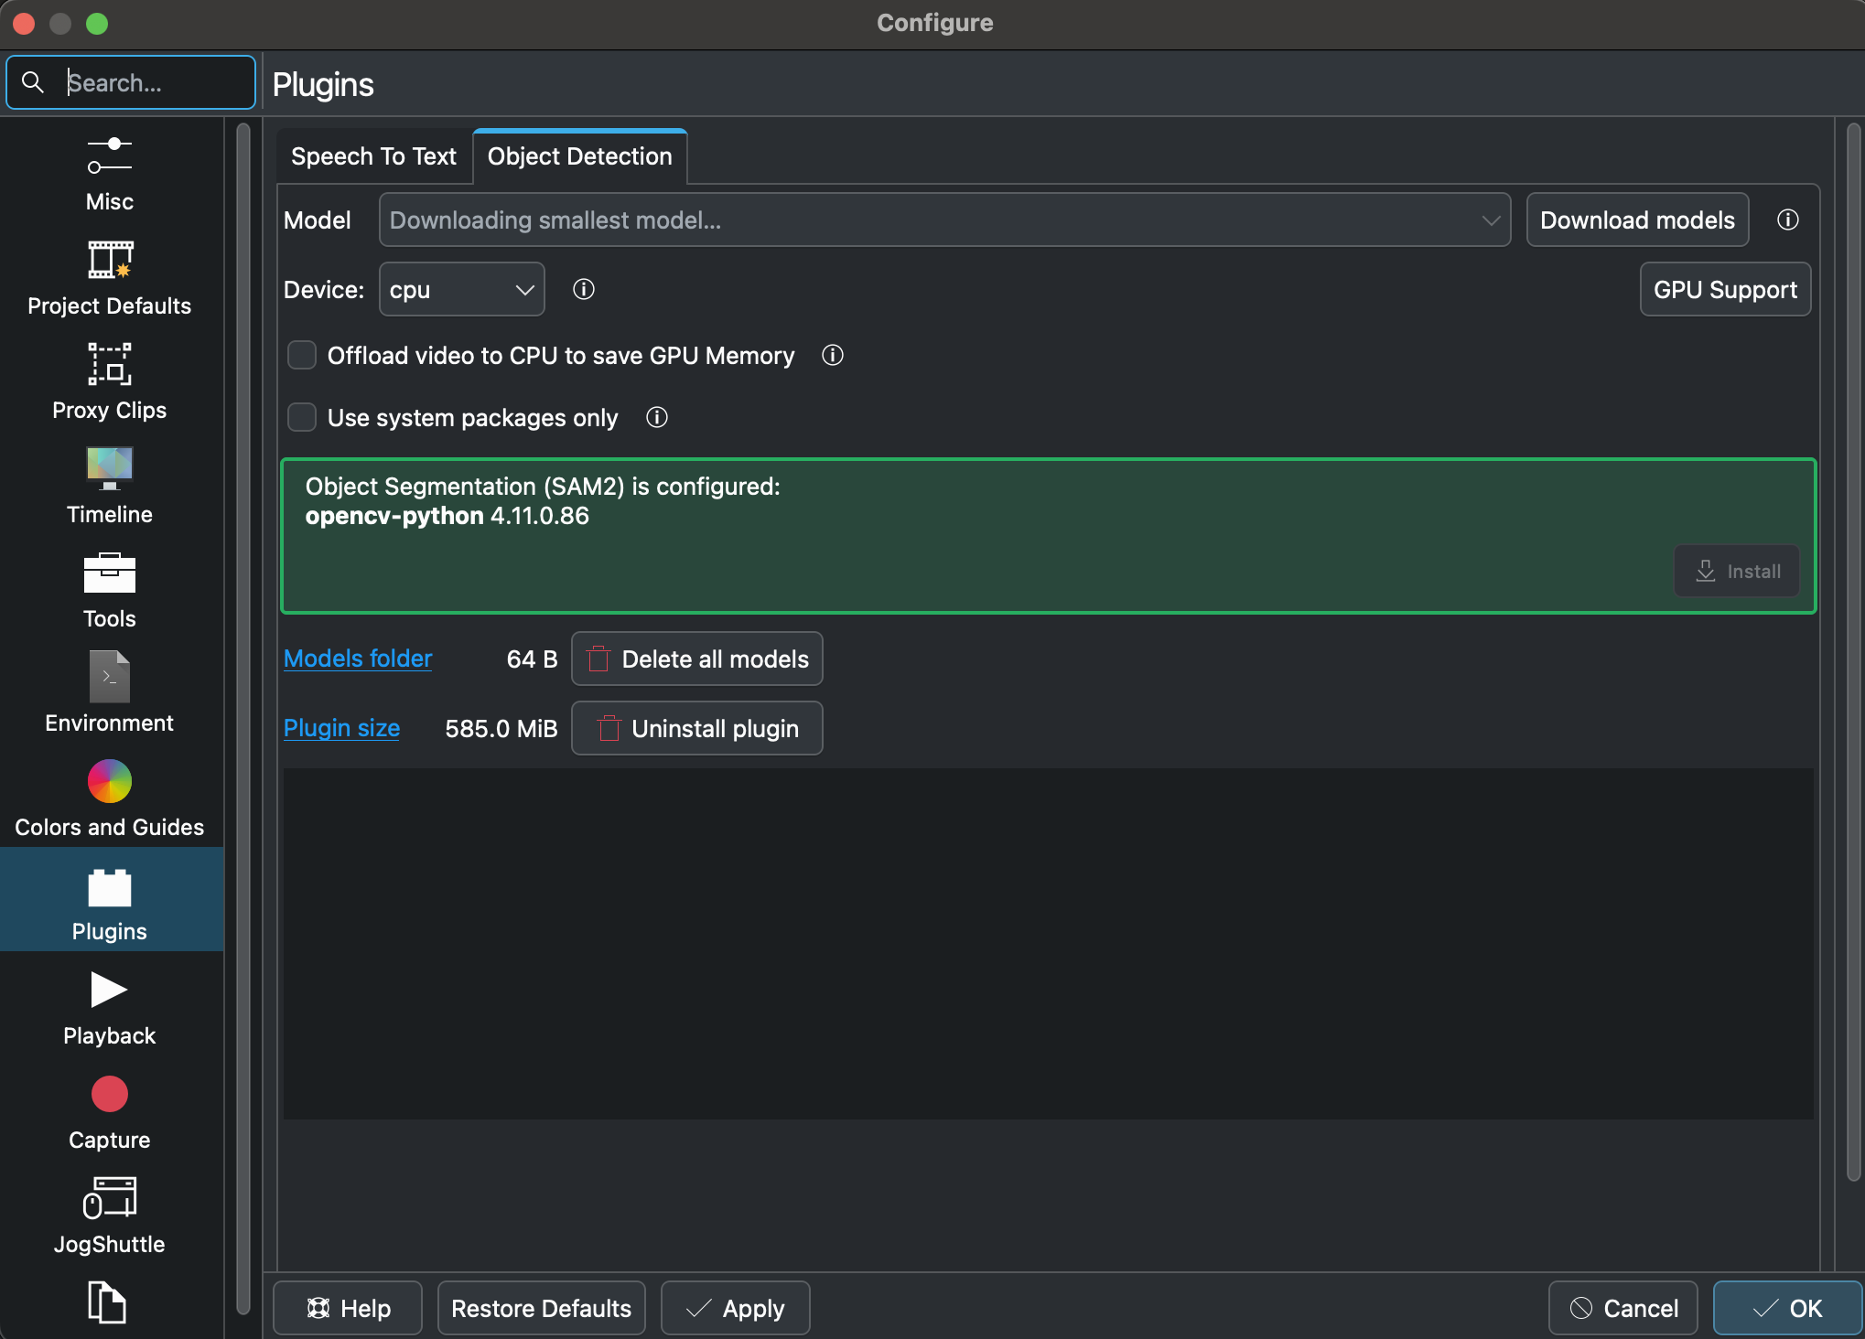This screenshot has width=1865, height=1339.
Task: Open the Device cpu dropdown
Action: click(461, 289)
